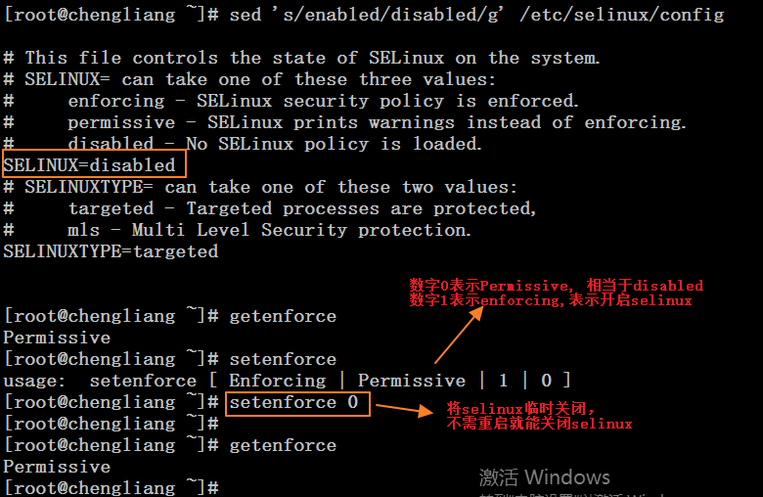Screen dimensions: 763x497
Task: Click the SELINUXTYPE=targeted line
Action: (x=111, y=251)
